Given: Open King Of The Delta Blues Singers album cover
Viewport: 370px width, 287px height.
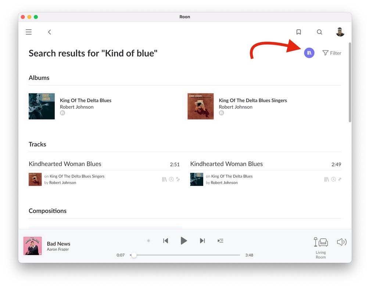Looking at the screenshot, I should [x=201, y=106].
